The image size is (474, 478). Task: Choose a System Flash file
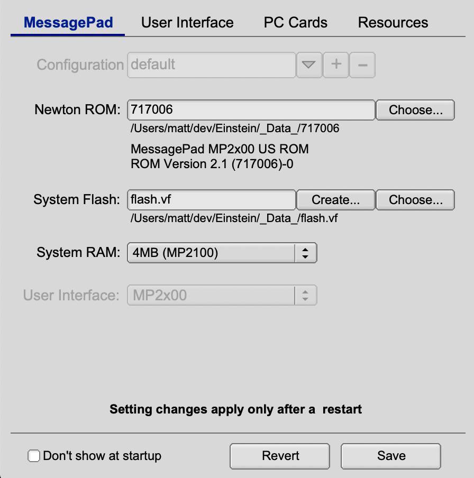point(415,200)
